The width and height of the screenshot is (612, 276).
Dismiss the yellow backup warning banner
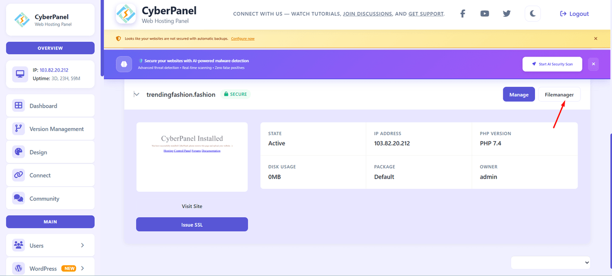click(x=595, y=38)
